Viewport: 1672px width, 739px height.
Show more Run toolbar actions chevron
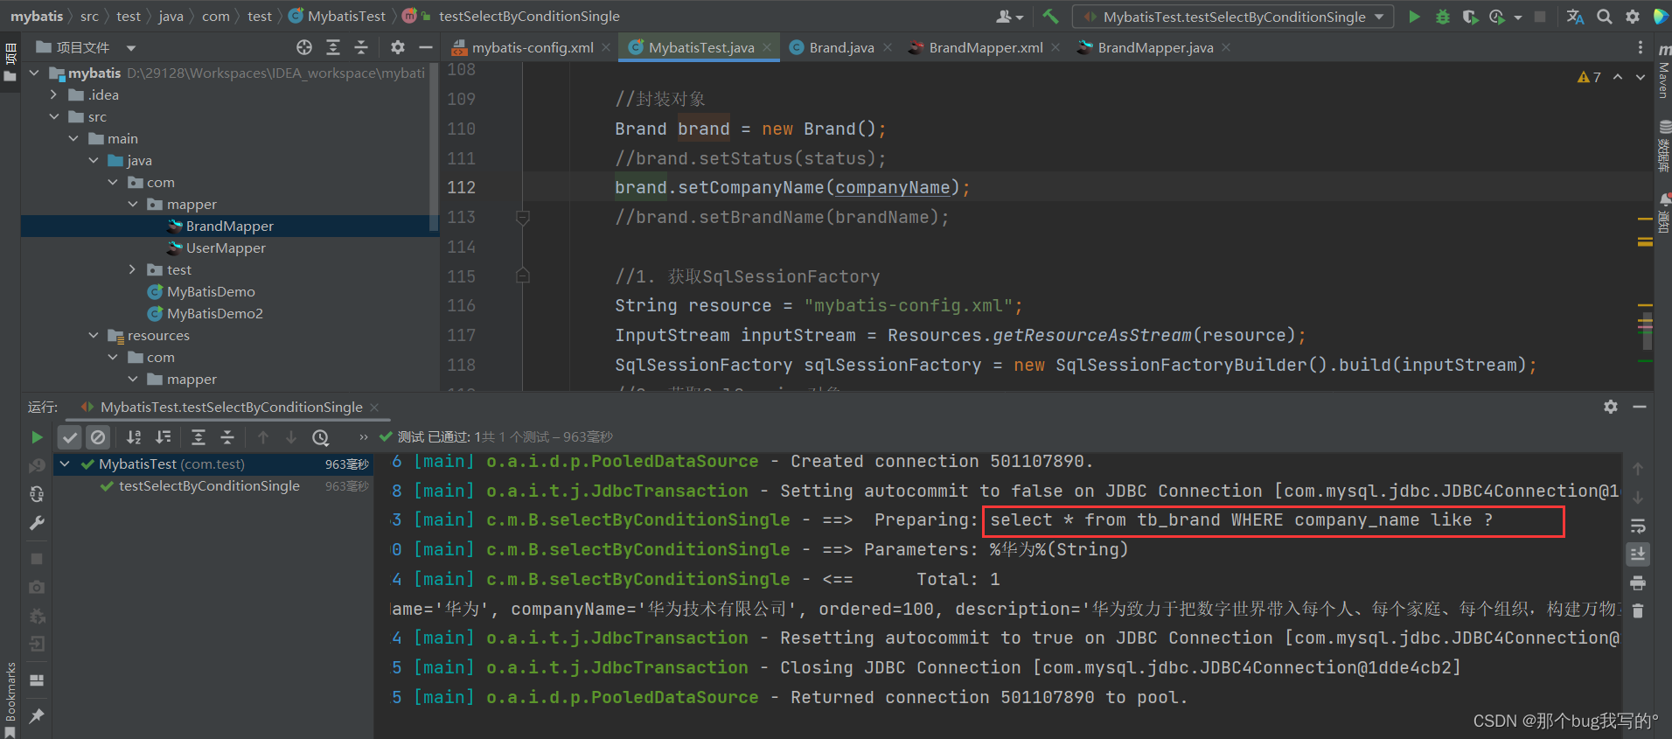tap(364, 437)
